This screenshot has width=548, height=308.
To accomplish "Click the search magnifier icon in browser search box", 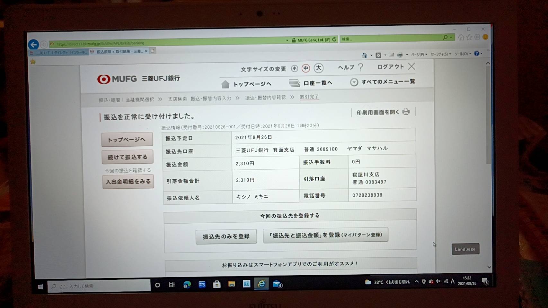I will [445, 38].
